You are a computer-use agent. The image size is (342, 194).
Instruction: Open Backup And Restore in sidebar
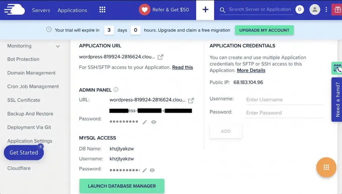pos(30,113)
